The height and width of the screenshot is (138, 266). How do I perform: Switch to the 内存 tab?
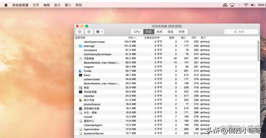(x=149, y=32)
